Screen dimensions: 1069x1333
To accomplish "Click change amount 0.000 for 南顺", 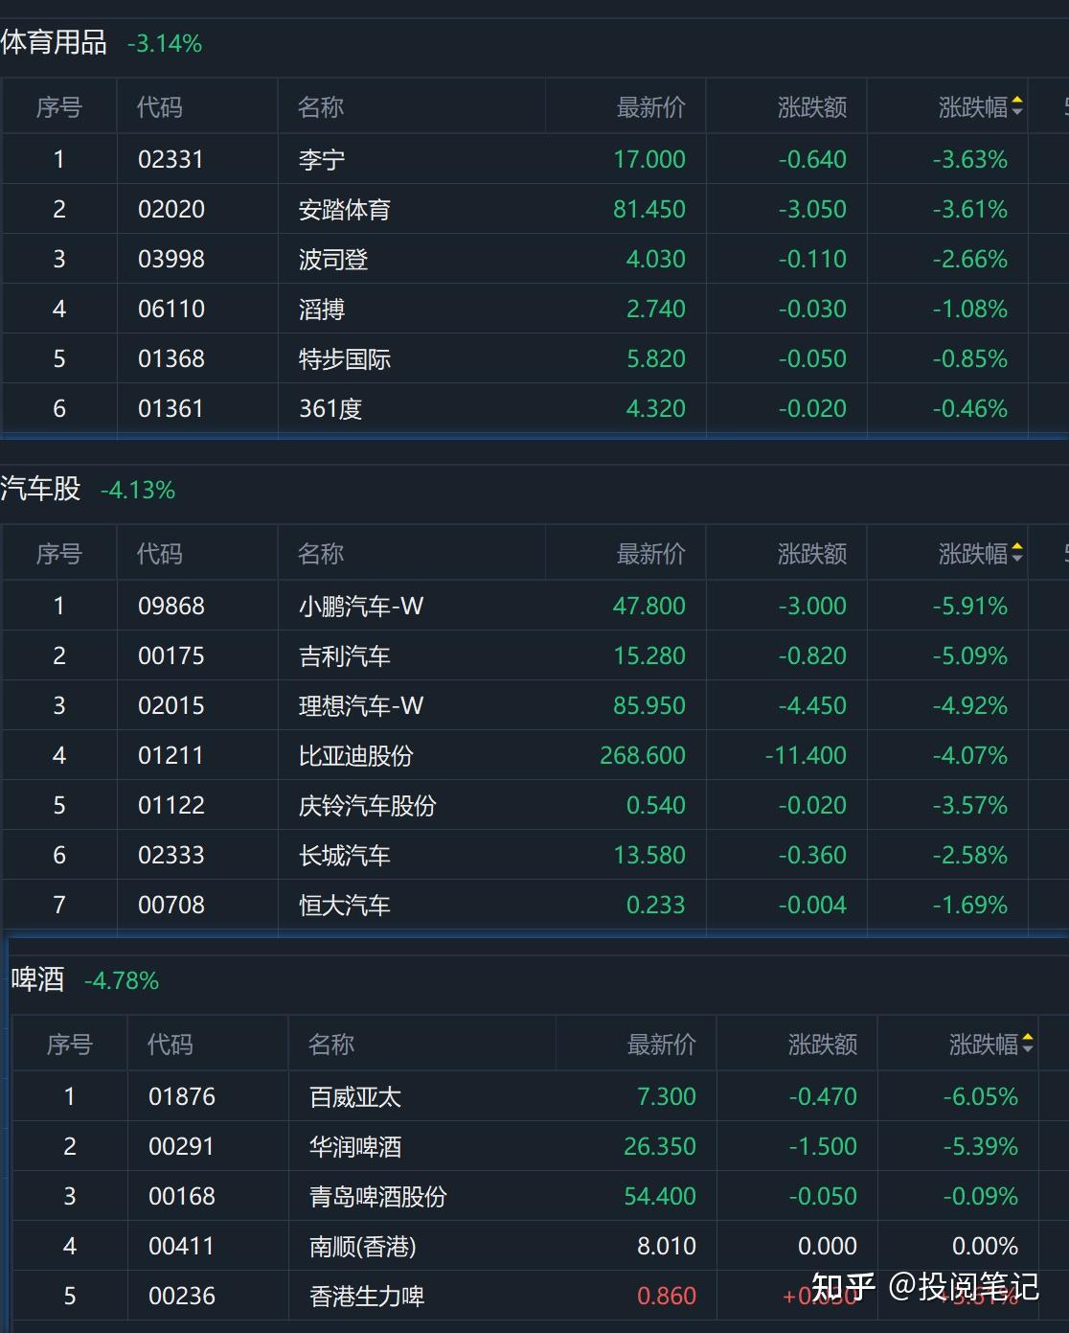I will (x=828, y=1246).
